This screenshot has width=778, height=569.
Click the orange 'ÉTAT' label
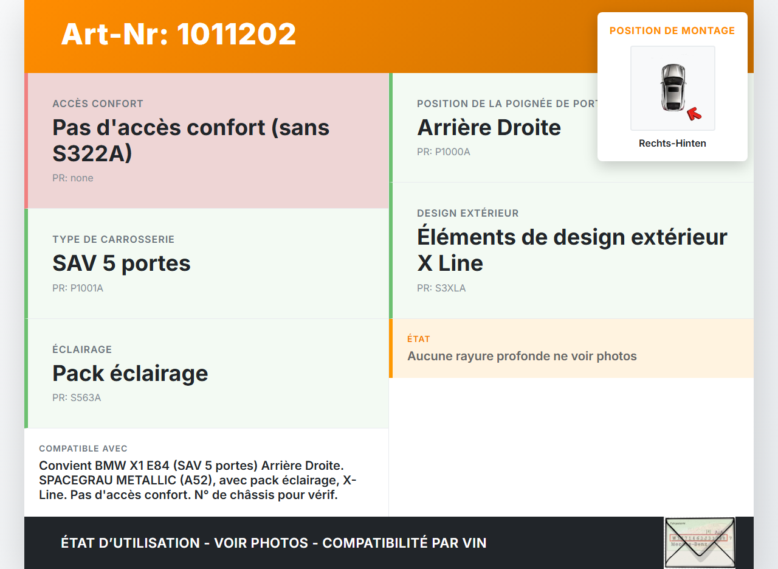pos(419,339)
